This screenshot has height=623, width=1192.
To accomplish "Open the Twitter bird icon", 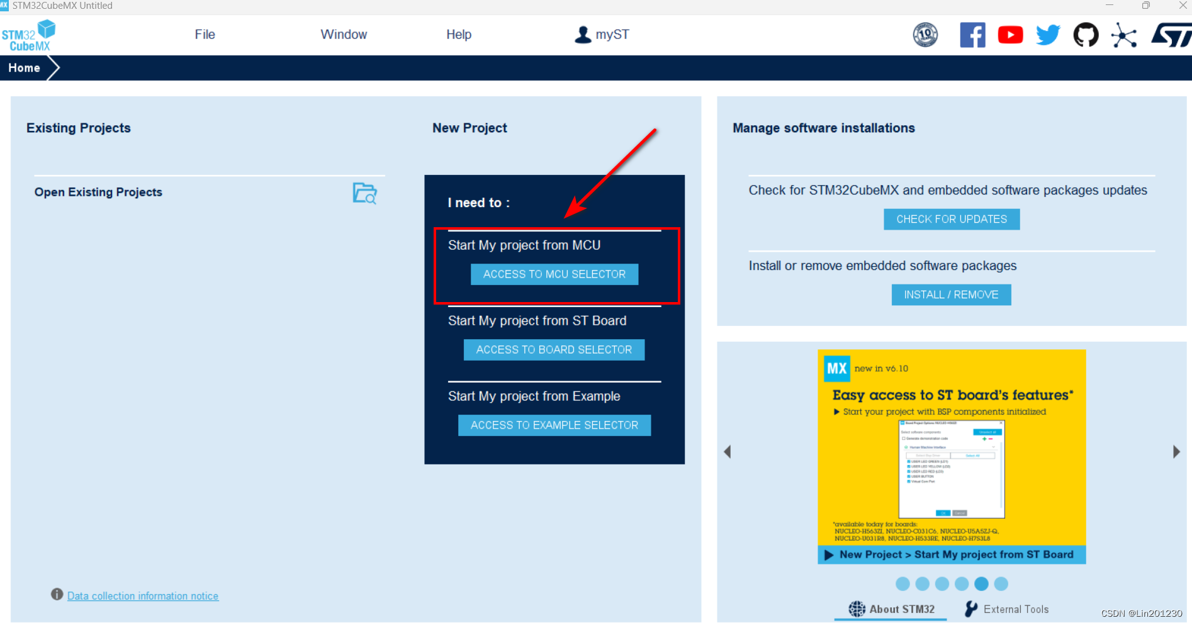I will pos(1048,35).
